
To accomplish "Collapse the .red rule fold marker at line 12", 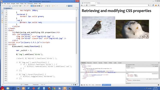I will (7, 20).
